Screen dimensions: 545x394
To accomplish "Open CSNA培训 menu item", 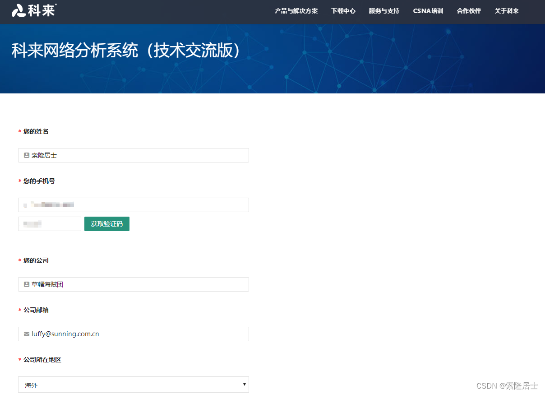I will click(x=428, y=11).
